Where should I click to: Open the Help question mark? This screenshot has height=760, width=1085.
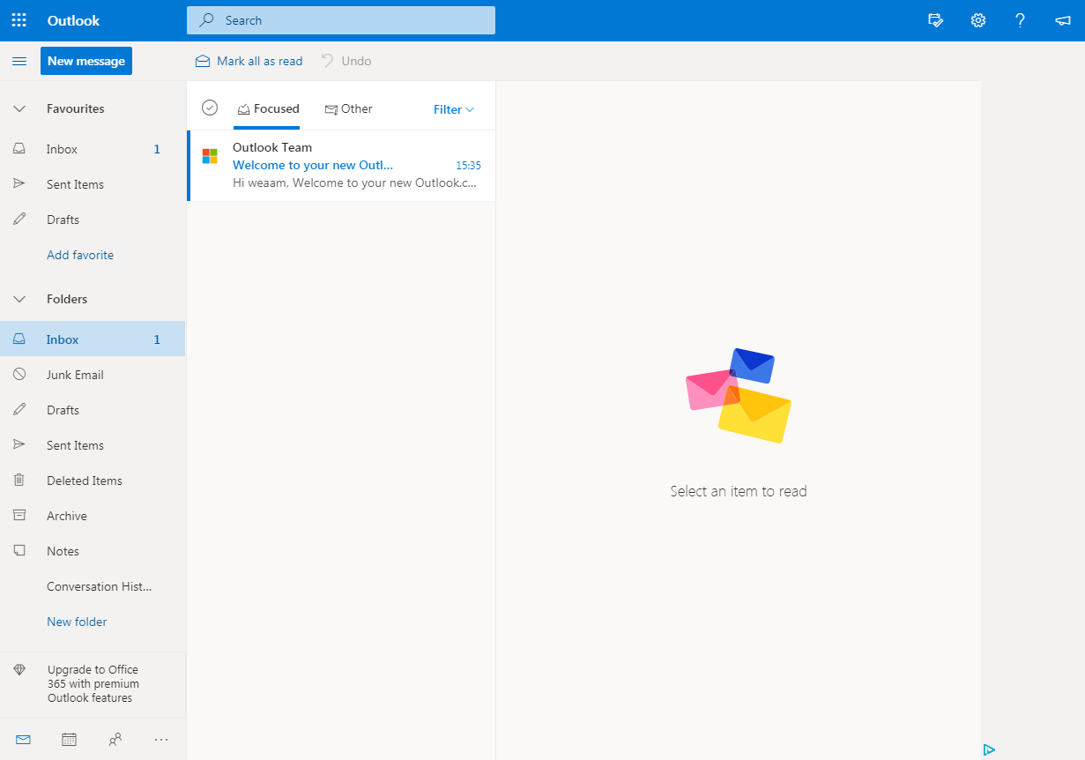click(x=1021, y=20)
